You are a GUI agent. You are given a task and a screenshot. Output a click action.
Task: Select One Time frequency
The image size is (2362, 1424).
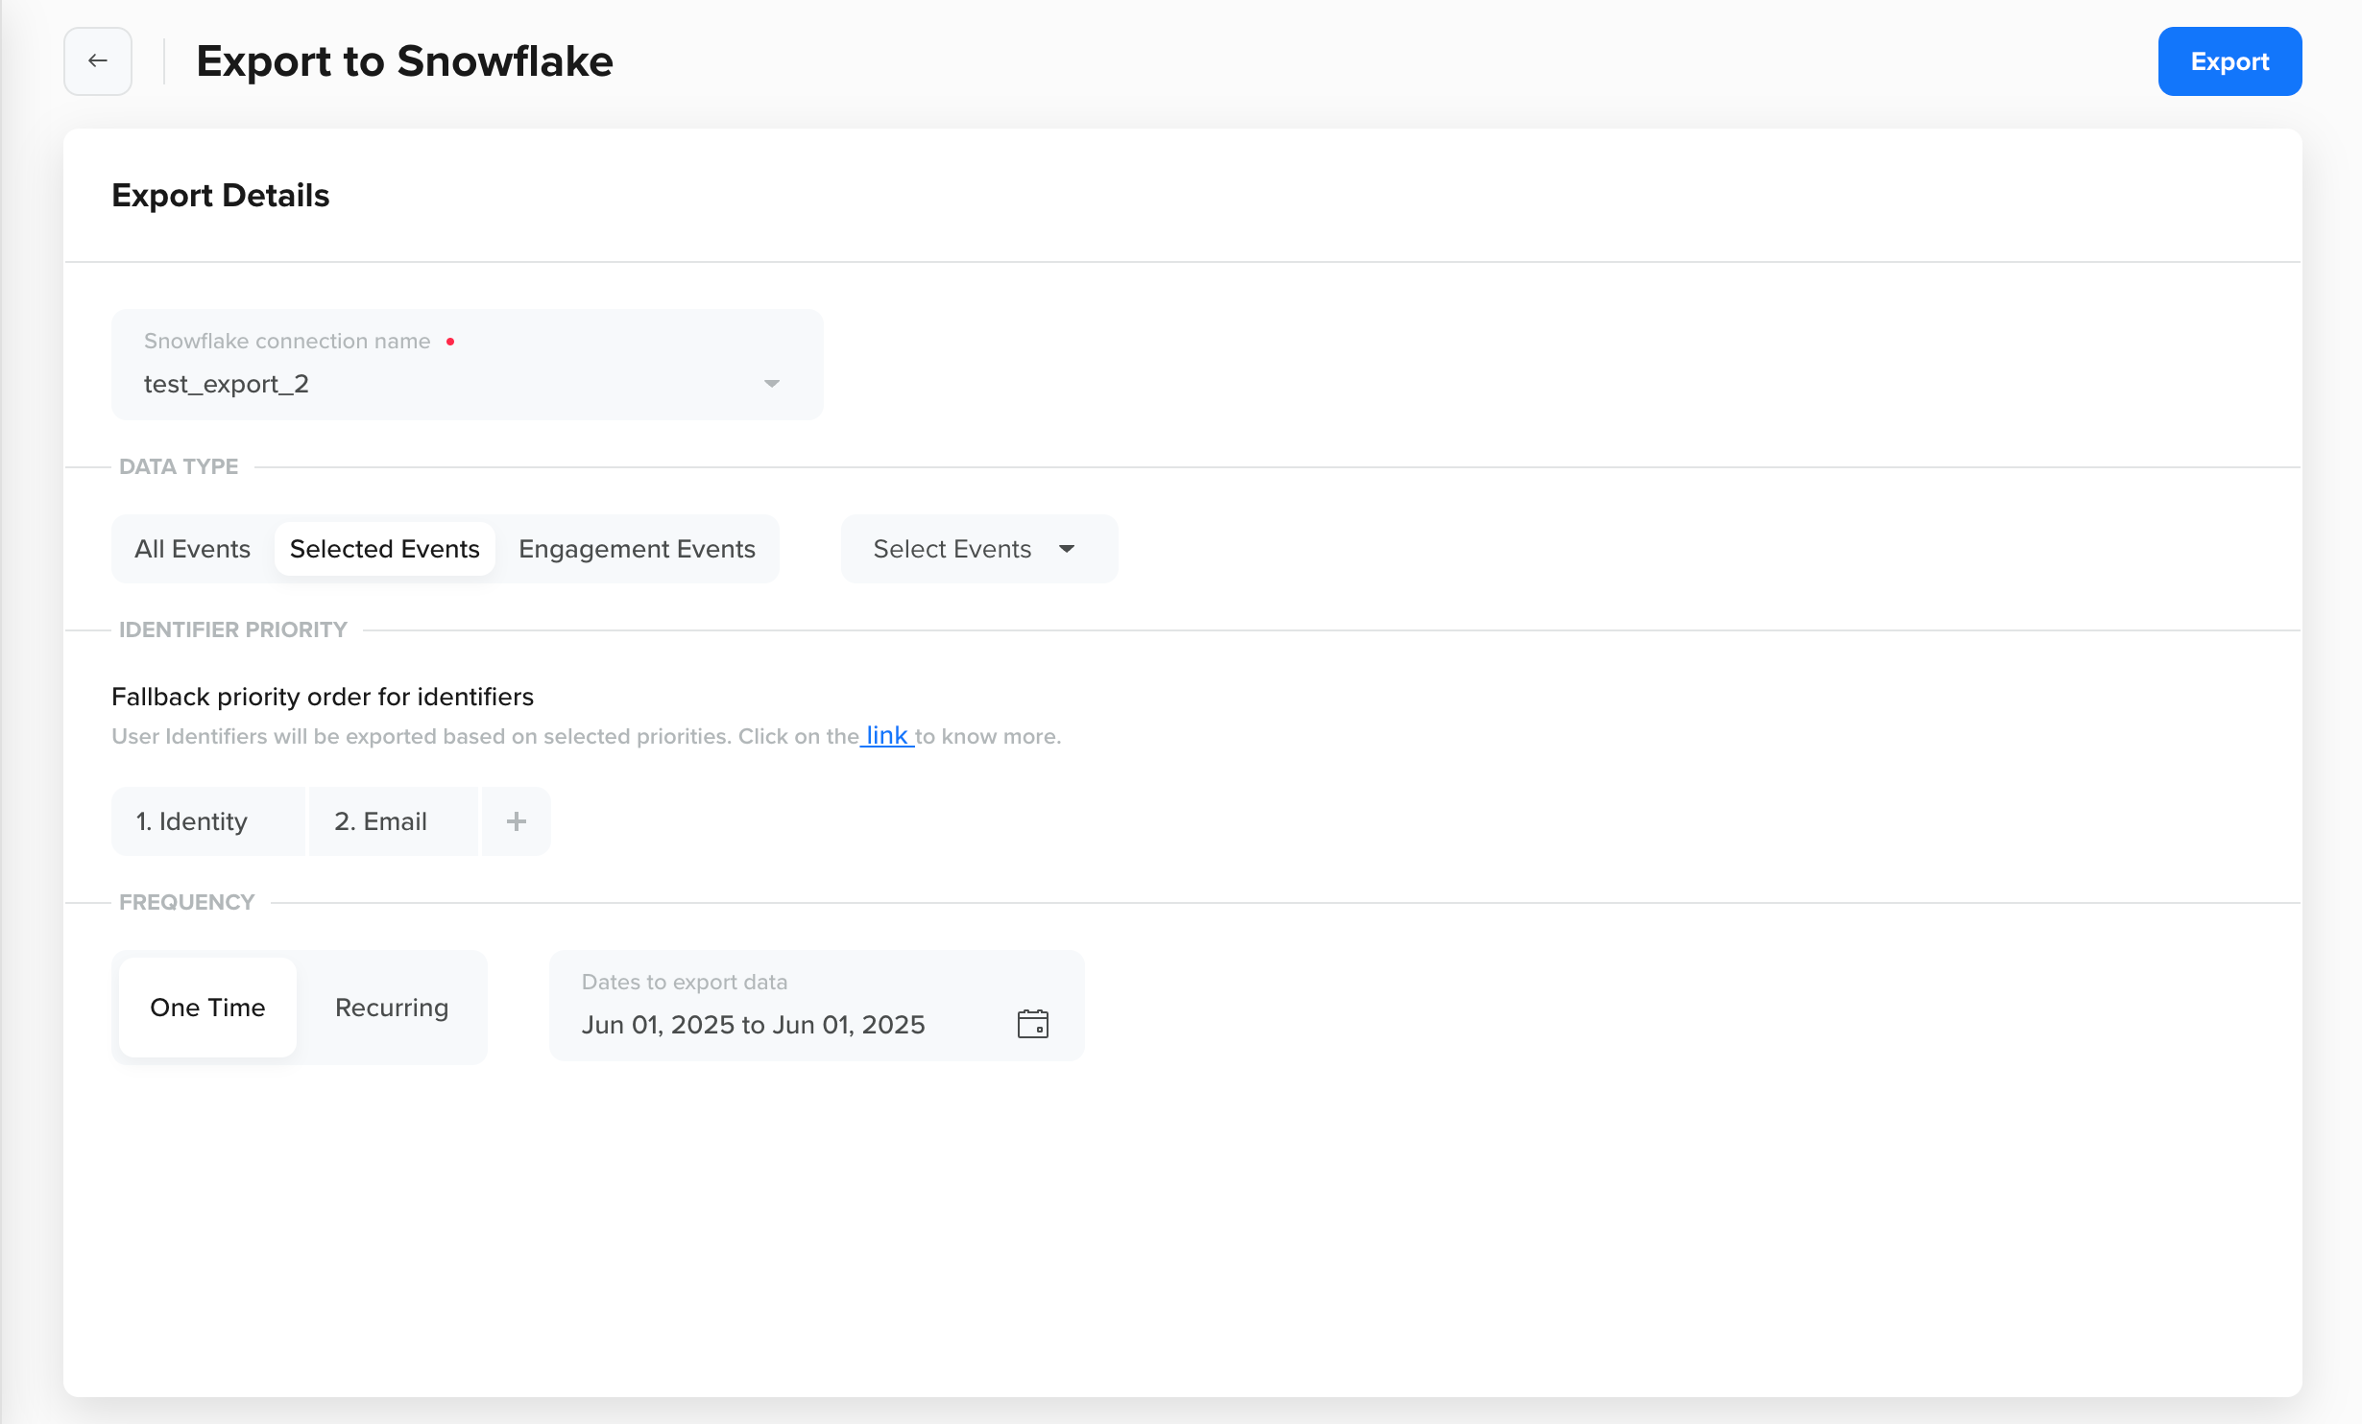point(207,1008)
